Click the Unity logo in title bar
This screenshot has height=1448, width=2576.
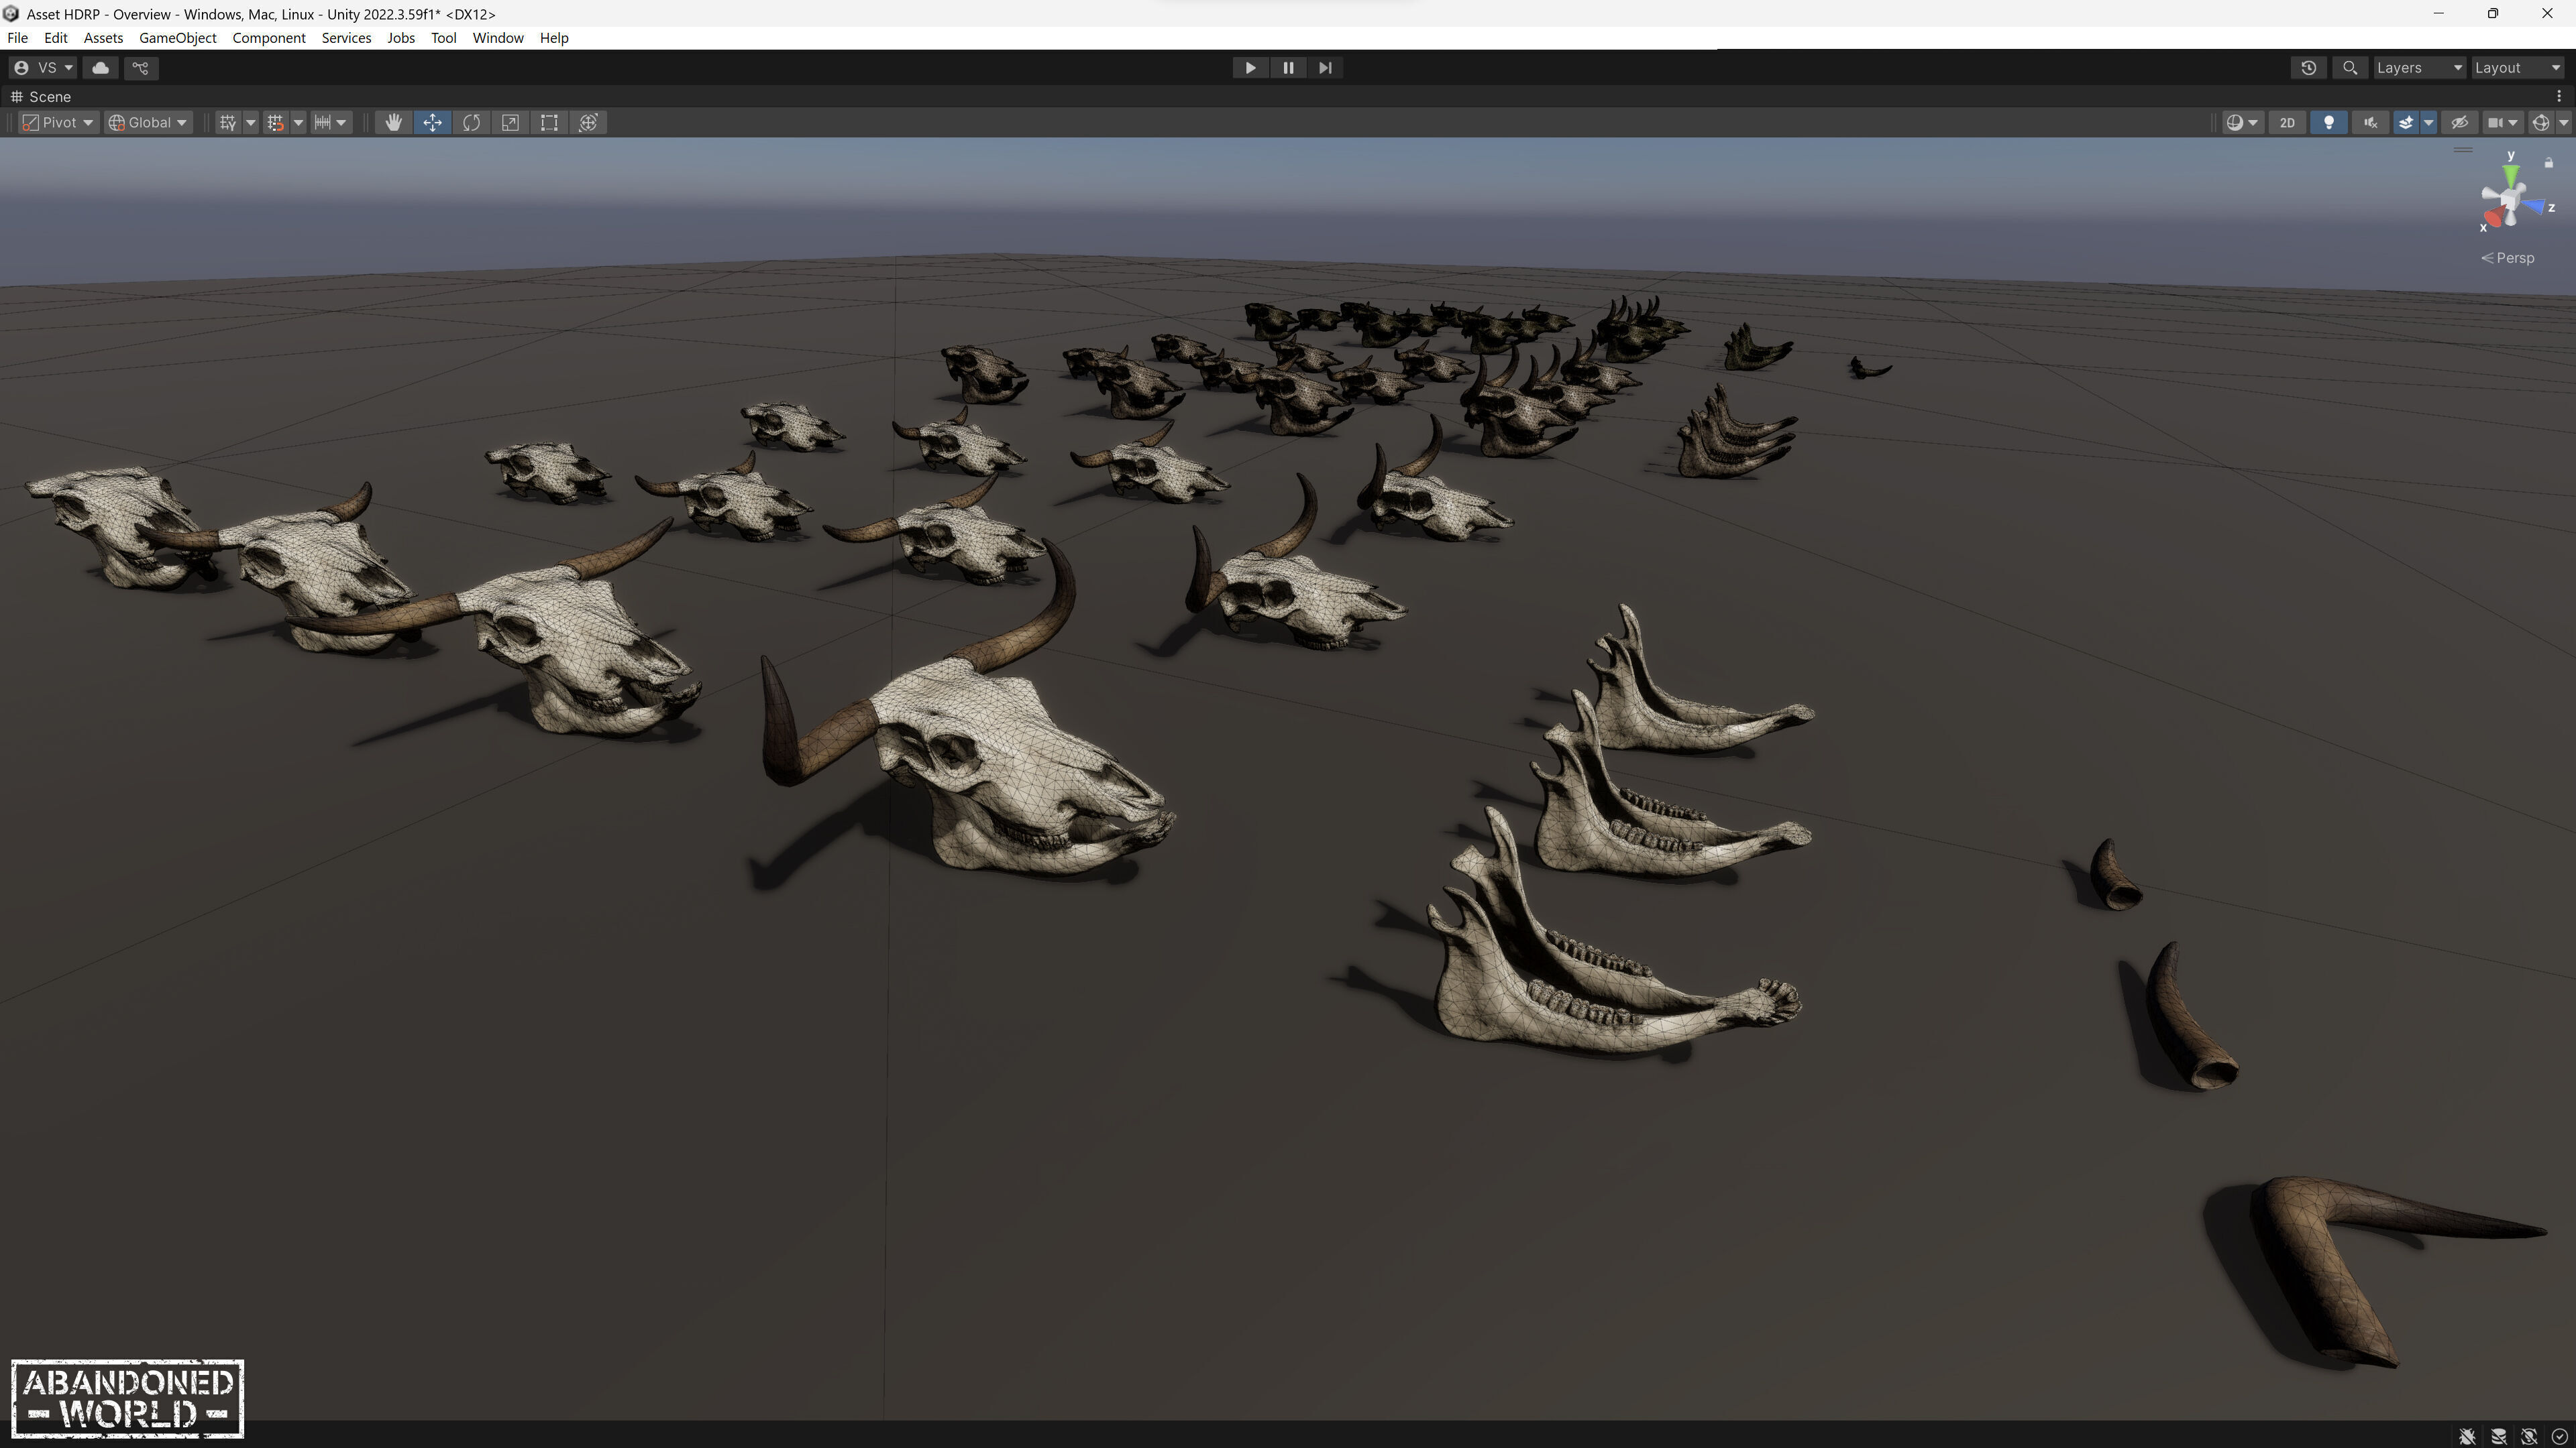[11, 13]
